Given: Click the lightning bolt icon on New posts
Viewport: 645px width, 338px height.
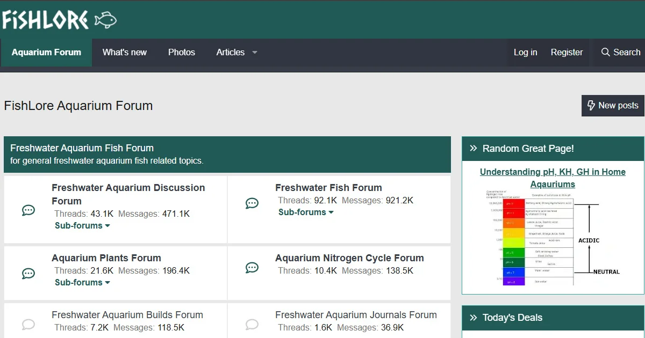Looking at the screenshot, I should [591, 105].
